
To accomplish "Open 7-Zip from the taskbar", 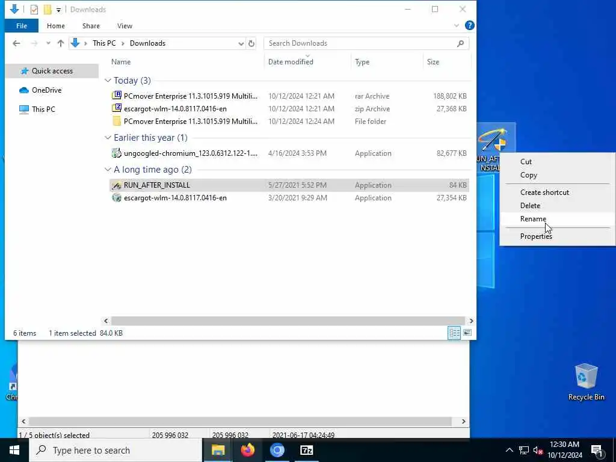I will tap(306, 450).
